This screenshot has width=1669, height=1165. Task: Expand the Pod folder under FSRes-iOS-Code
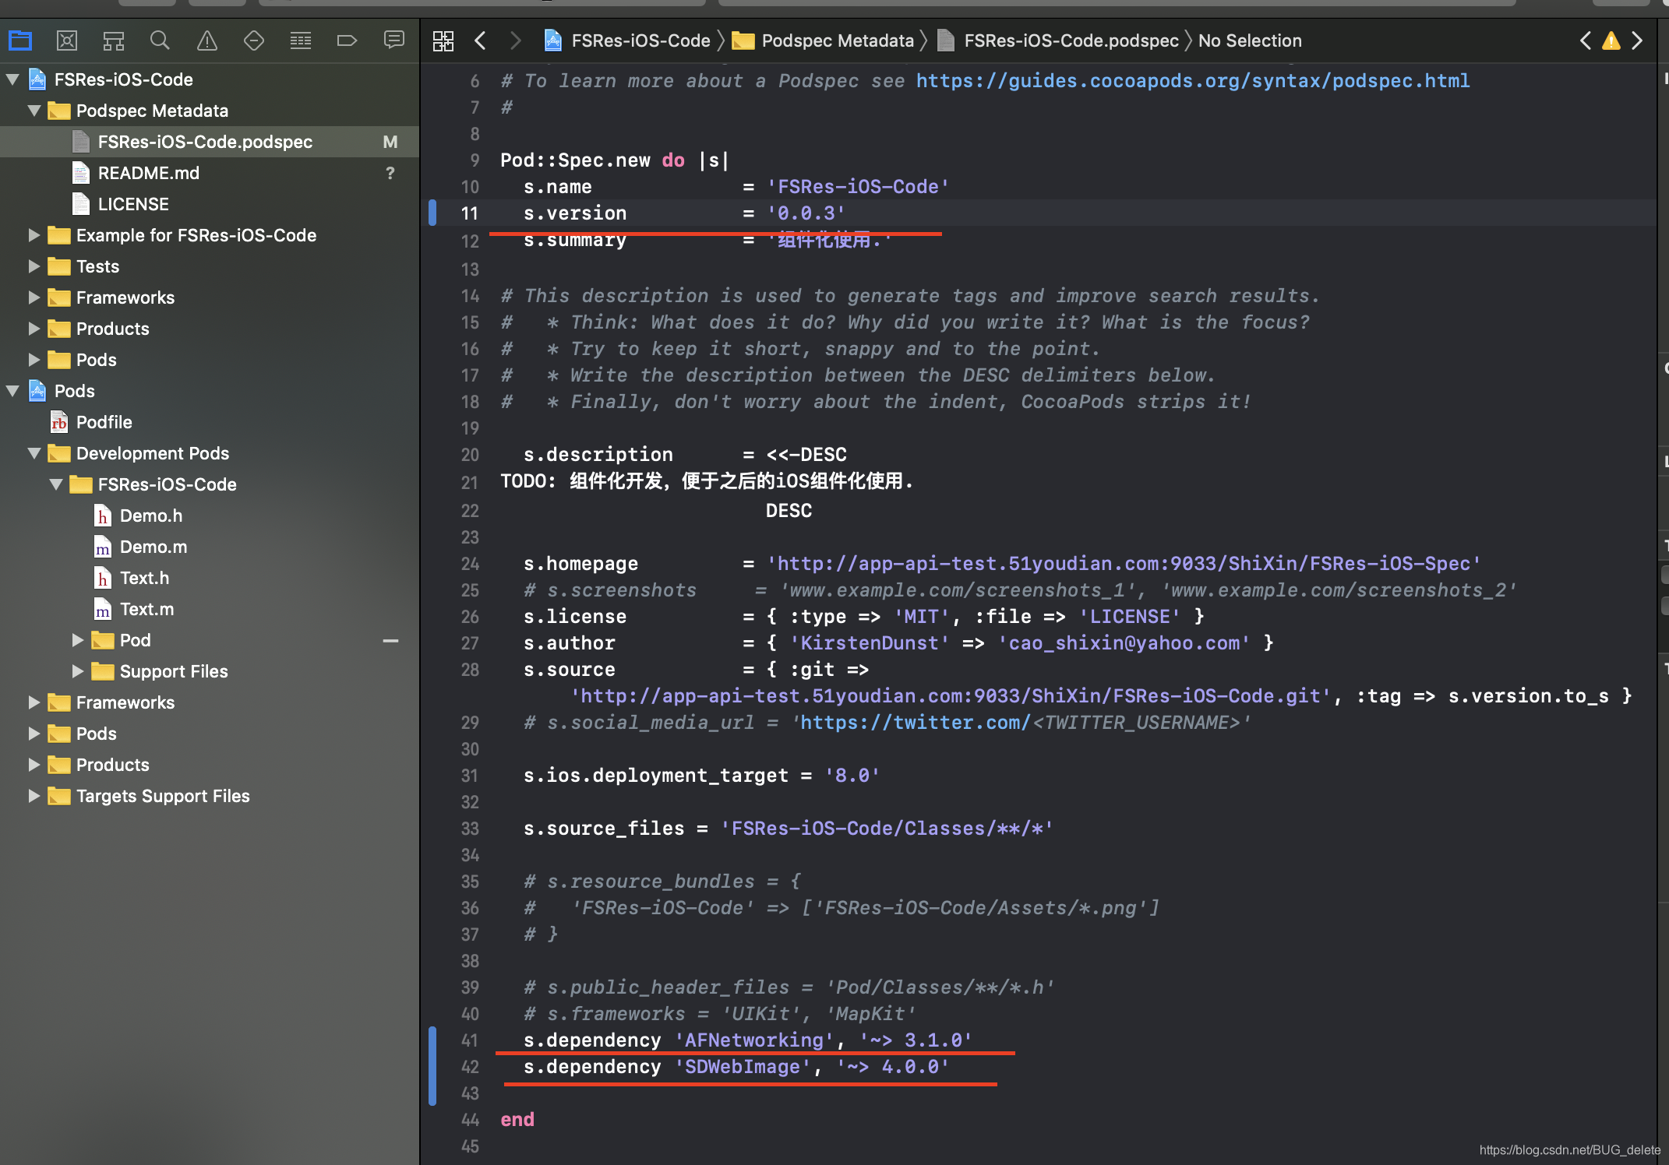pos(78,640)
